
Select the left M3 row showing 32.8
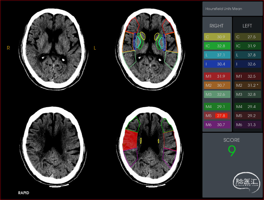(x=247, y=94)
